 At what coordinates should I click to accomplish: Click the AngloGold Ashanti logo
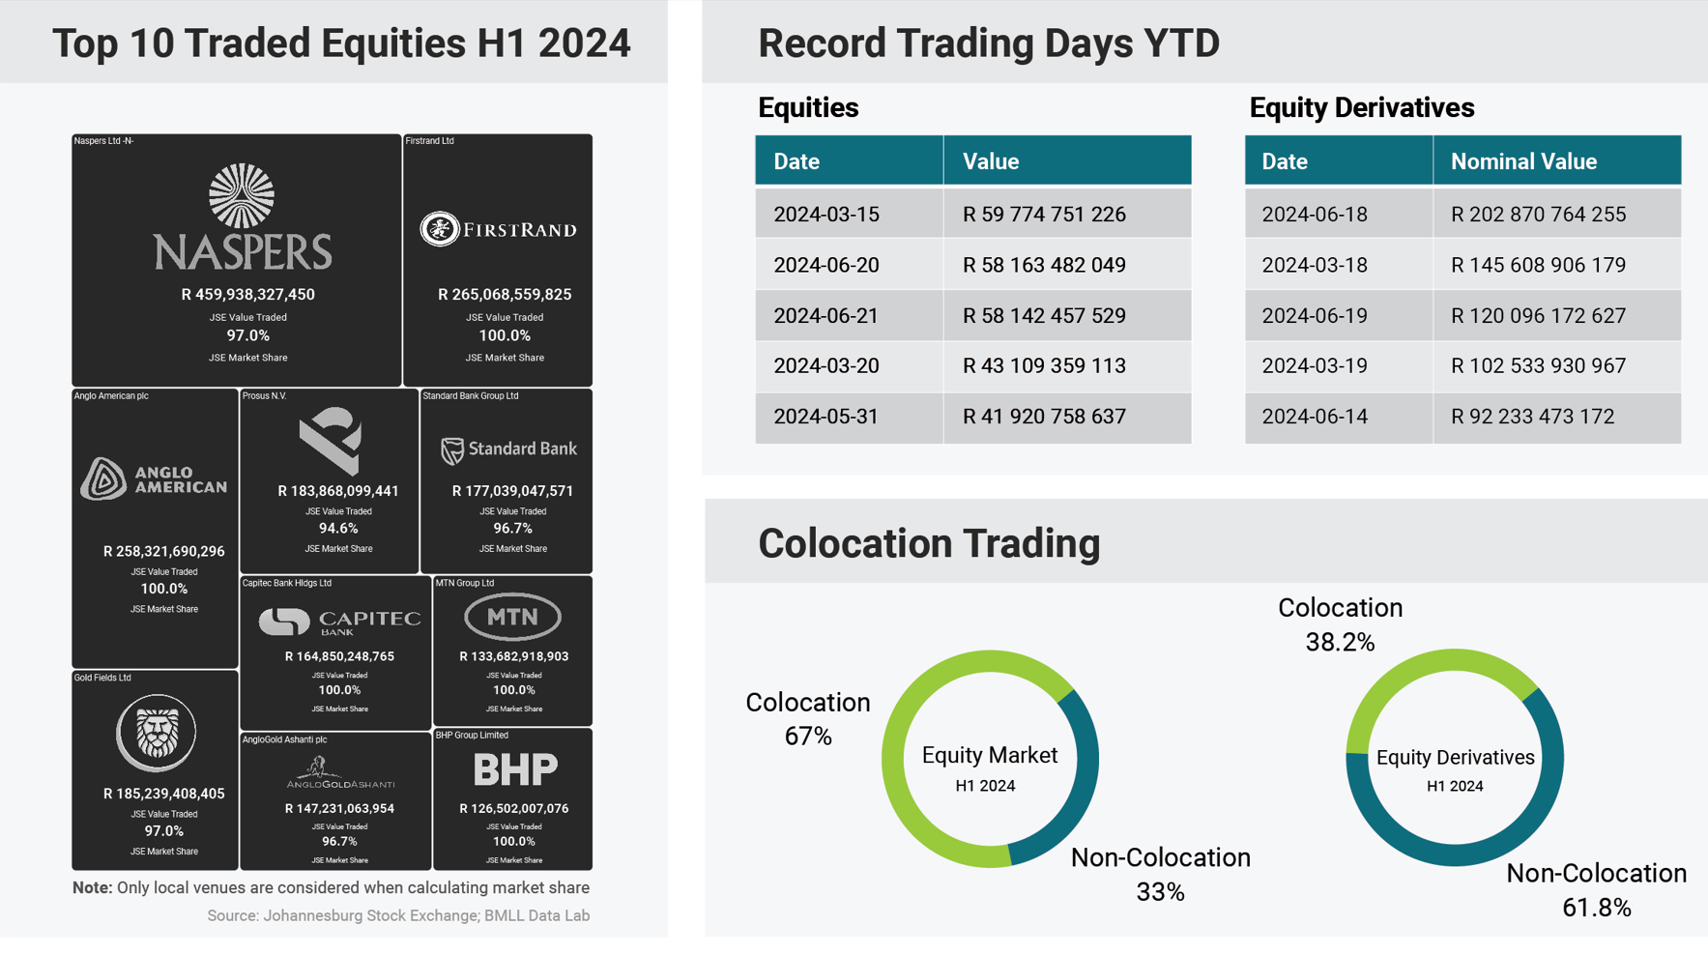(x=339, y=773)
